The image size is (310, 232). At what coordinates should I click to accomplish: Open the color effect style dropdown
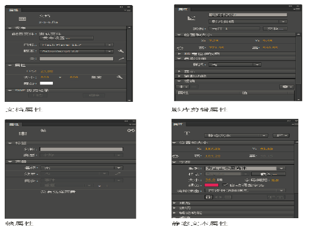tap(235, 65)
